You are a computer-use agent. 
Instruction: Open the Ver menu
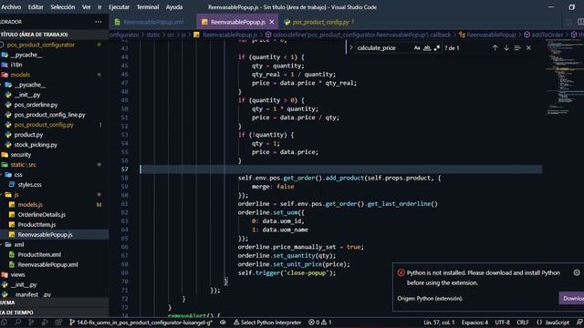[x=87, y=7]
